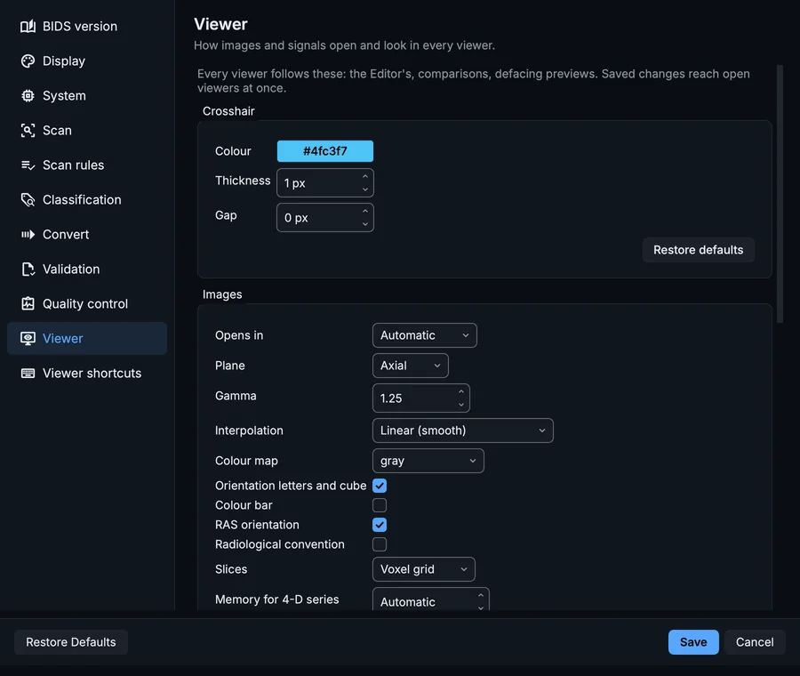This screenshot has width=800, height=676.
Task: Decrease the Gamma value
Action: [461, 405]
